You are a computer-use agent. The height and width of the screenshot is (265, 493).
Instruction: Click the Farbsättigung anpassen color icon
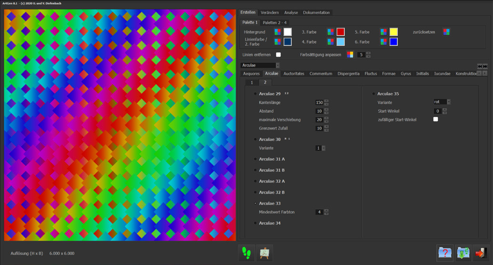(350, 55)
